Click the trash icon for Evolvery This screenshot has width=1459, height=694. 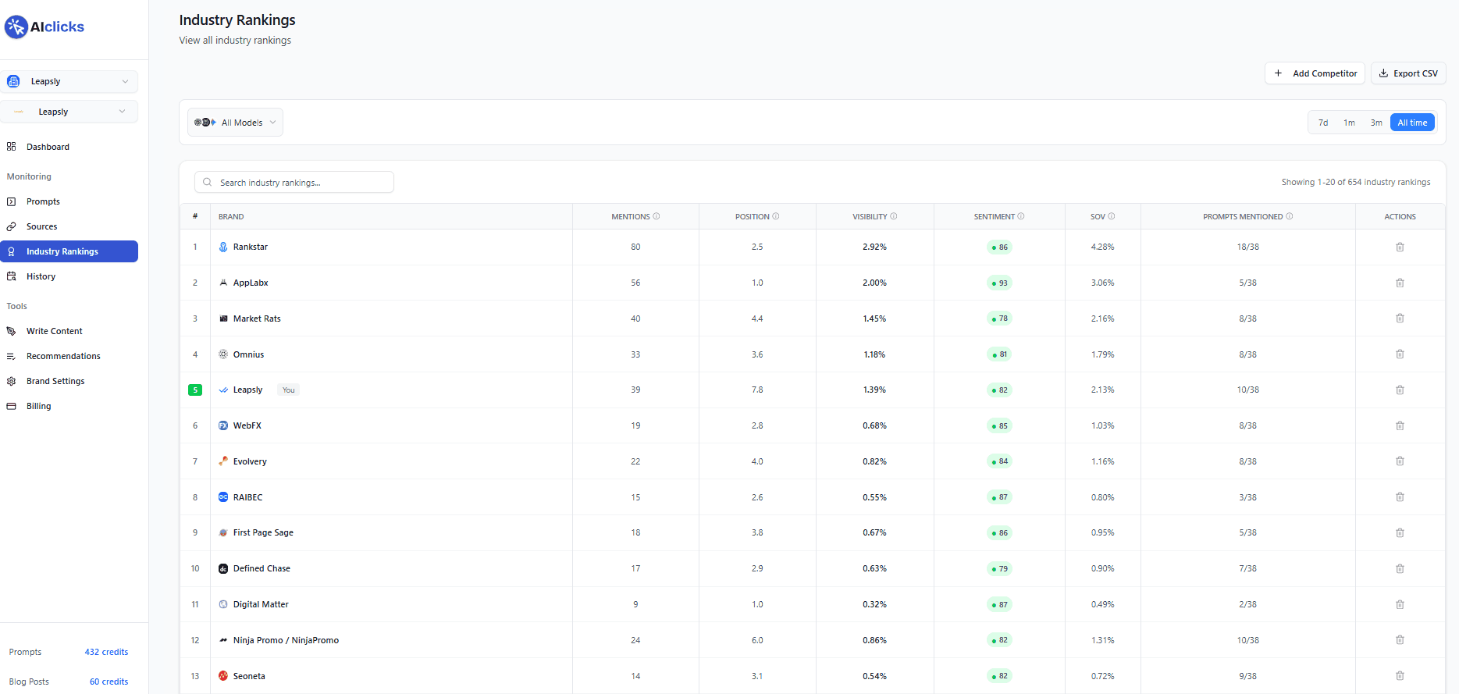pos(1400,461)
